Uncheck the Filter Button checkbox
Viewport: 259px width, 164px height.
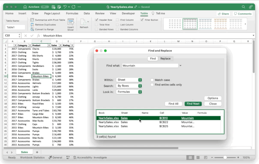(x=142, y=20)
